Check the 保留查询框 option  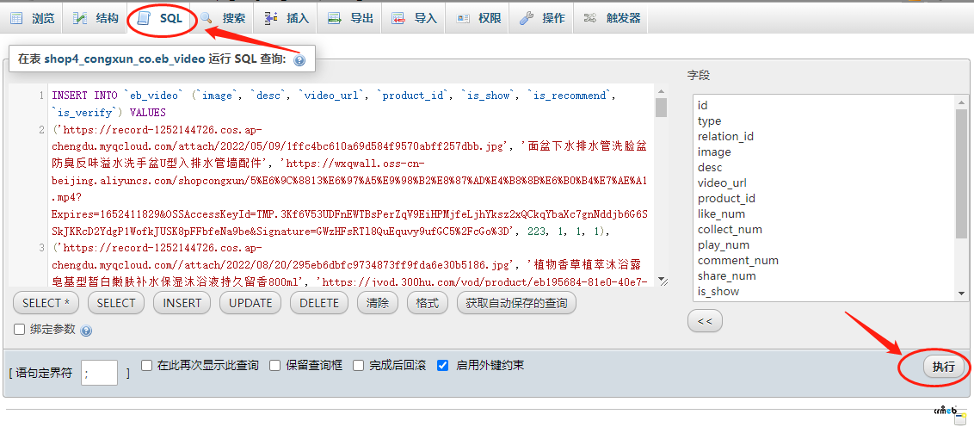[x=274, y=365]
